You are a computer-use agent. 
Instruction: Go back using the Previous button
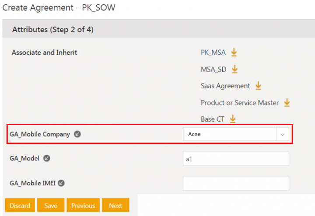coord(83,206)
